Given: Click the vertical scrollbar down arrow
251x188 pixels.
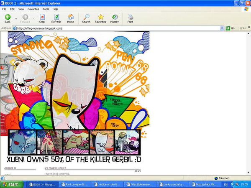Looking at the screenshot, I should [248, 173].
